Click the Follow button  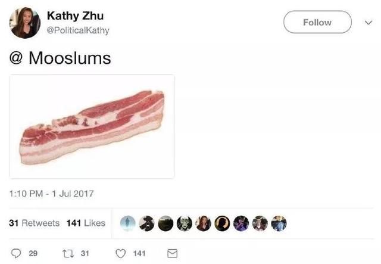(317, 22)
